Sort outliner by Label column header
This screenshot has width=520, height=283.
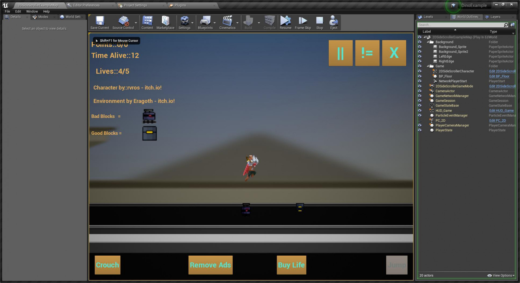pyautogui.click(x=427, y=32)
